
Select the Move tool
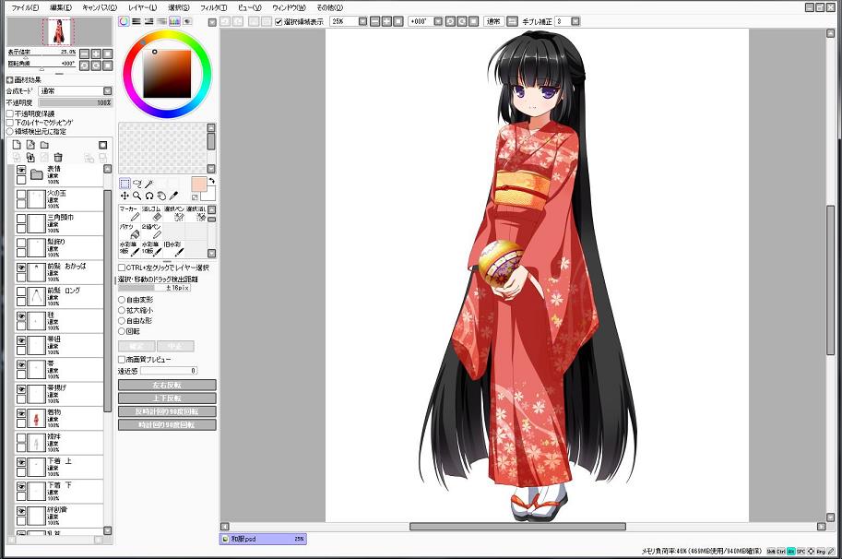click(125, 196)
